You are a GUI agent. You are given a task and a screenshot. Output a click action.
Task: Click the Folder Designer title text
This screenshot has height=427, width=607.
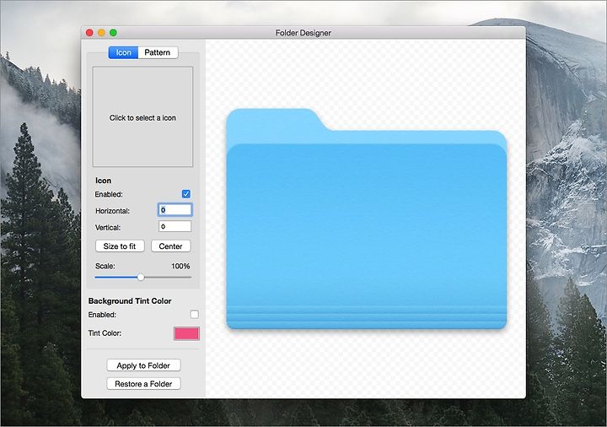point(303,33)
